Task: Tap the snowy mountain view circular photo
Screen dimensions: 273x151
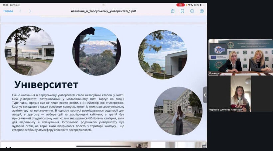Action: (x=97, y=51)
